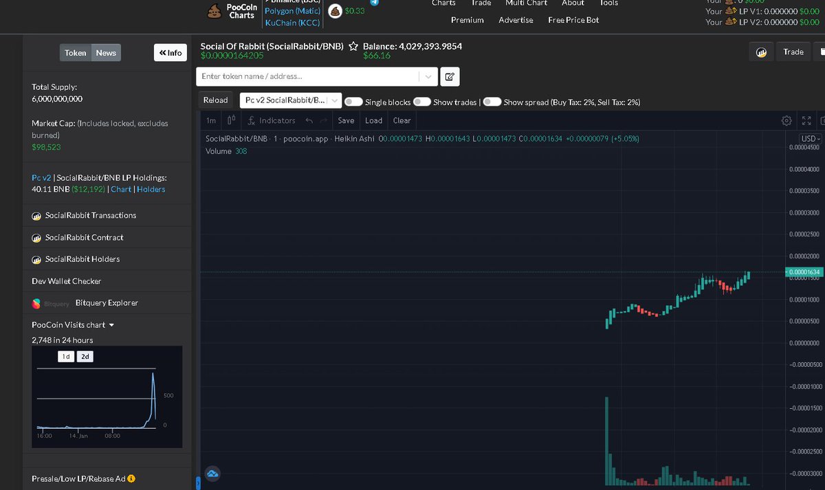
Task: Open the Advertise page
Action: point(516,20)
